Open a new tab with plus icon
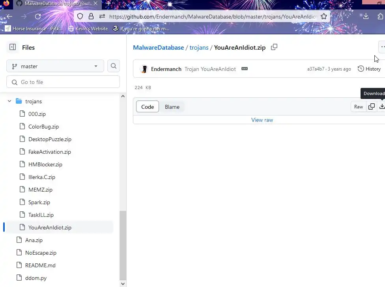 click(108, 4)
